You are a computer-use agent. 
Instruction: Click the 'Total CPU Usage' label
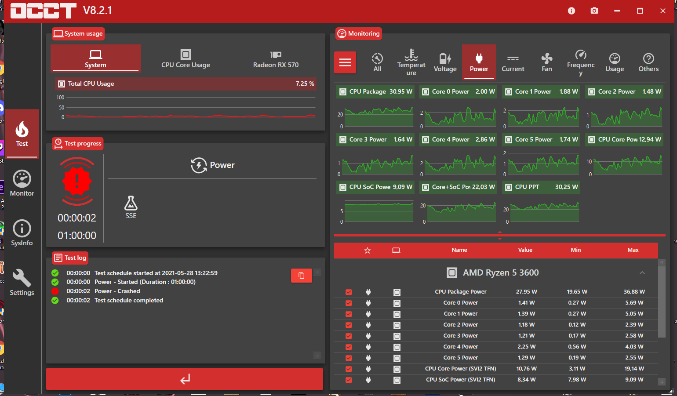tap(91, 84)
